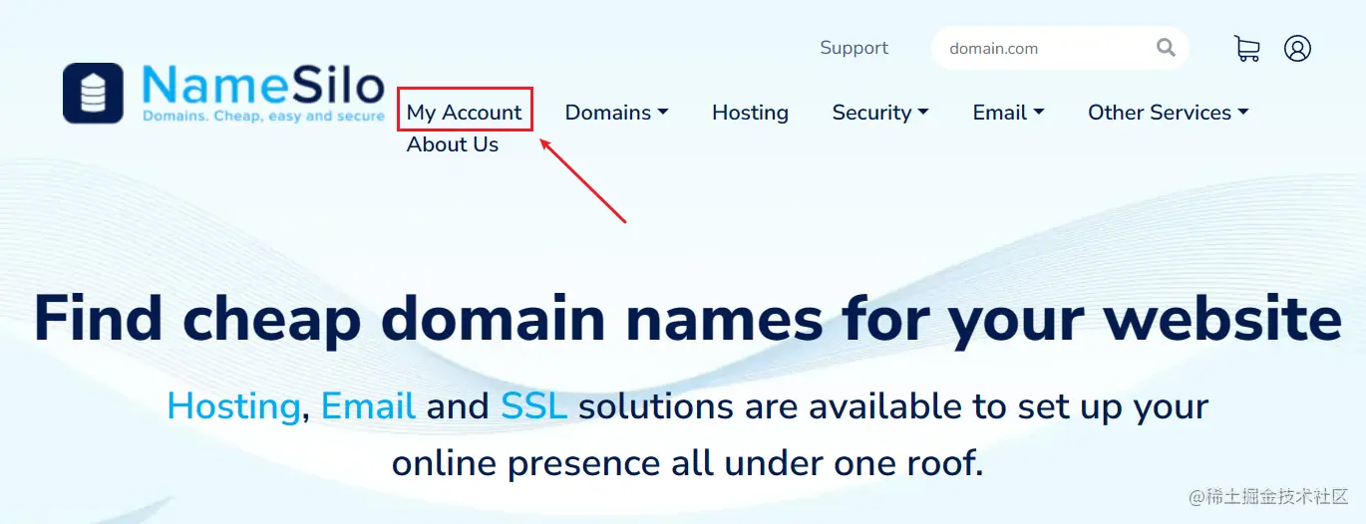1366x524 pixels.
Task: Expand the Security dropdown caret
Action: 923,113
